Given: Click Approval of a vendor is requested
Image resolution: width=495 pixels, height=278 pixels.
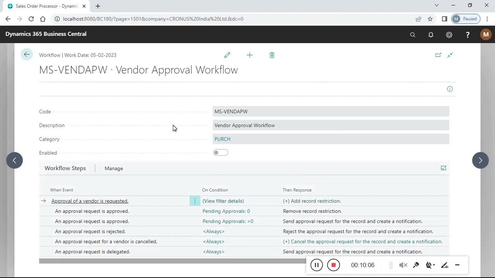Looking at the screenshot, I should tap(90, 201).
